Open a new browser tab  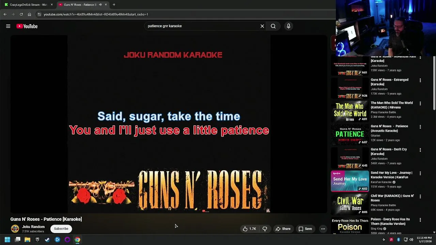click(114, 5)
